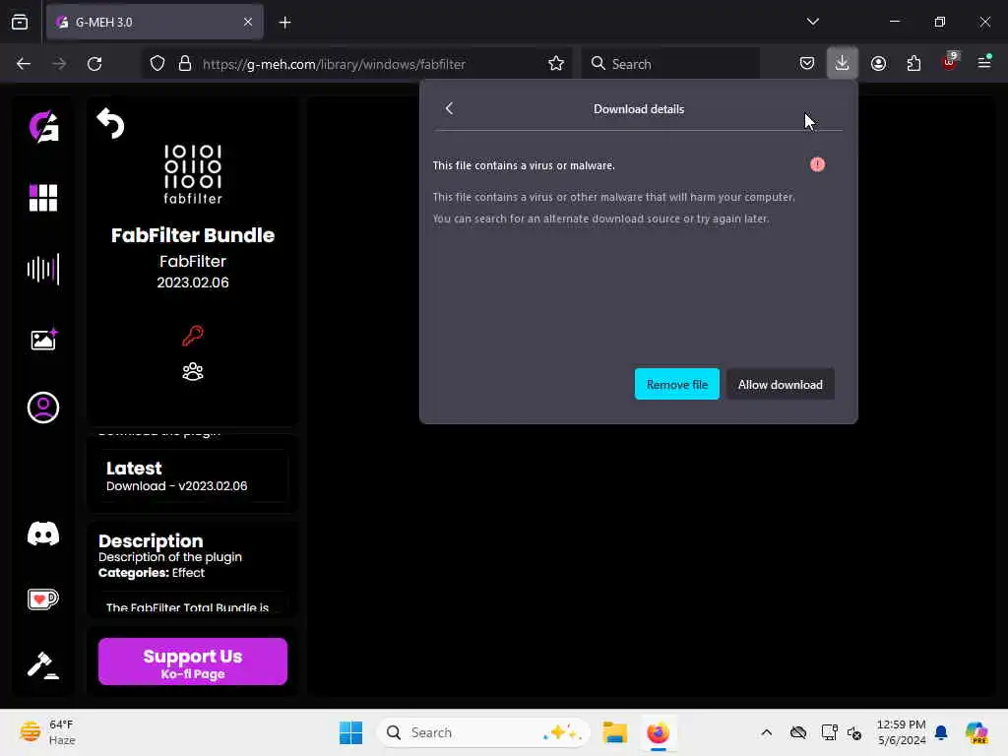This screenshot has width=1008, height=756.
Task: Select the G-MEH 3.0 tab
Action: point(155,22)
